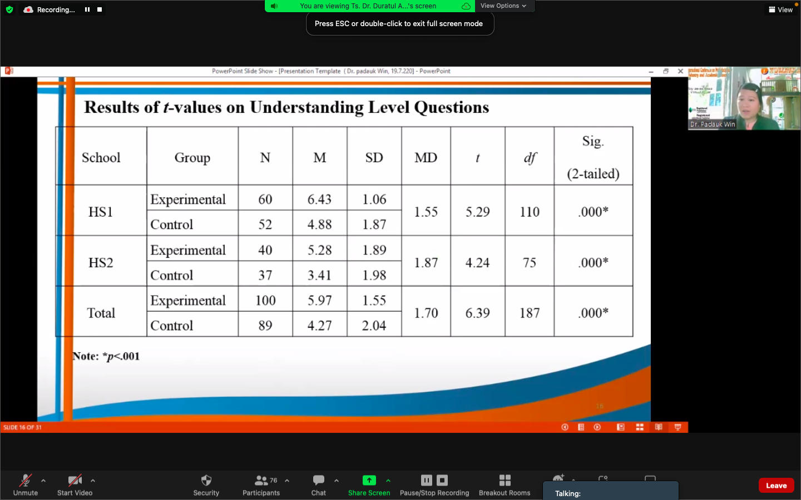Pause the recording indicator at top left
The height and width of the screenshot is (500, 801).
point(87,9)
